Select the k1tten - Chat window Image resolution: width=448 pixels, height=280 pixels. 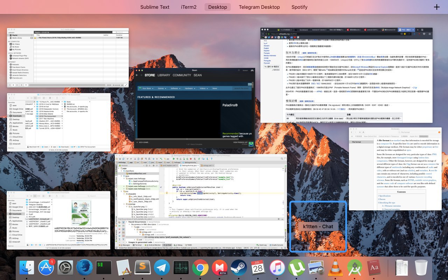(x=318, y=226)
